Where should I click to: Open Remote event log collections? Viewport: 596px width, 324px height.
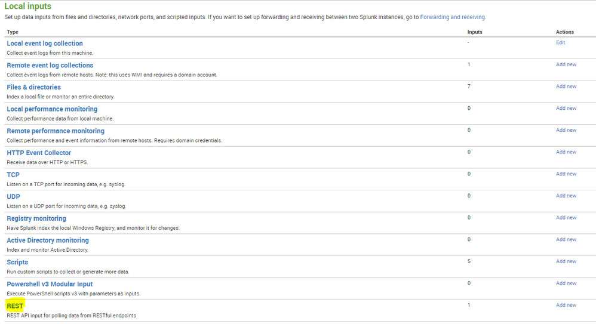click(x=50, y=65)
